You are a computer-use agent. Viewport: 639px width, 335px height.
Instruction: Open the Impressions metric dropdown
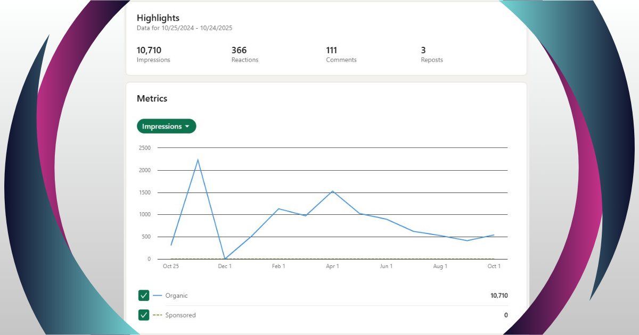[x=166, y=127]
